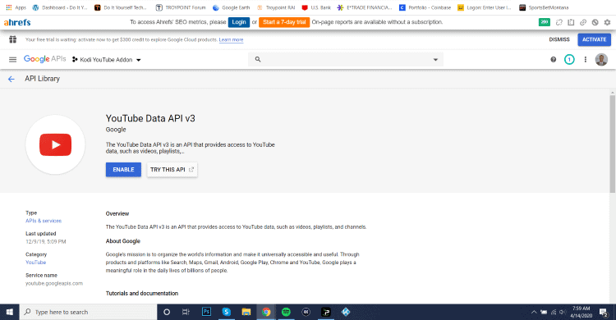The height and width of the screenshot is (320, 616).
Task: Open the Google Earth bookmark
Action: coord(232,7)
